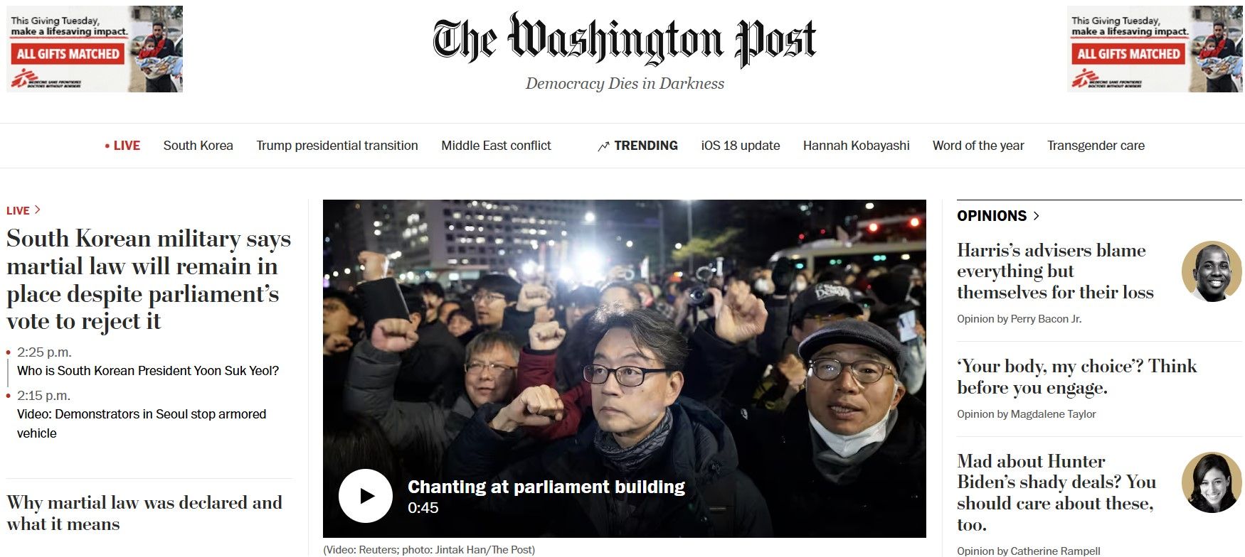Click the right All Gifts Matched ad banner
The height and width of the screenshot is (557, 1245).
click(x=1155, y=49)
